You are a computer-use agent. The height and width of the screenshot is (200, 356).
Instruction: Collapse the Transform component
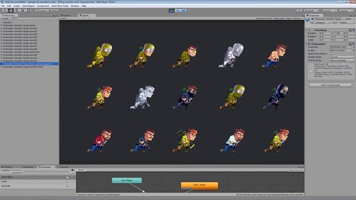coord(306,30)
